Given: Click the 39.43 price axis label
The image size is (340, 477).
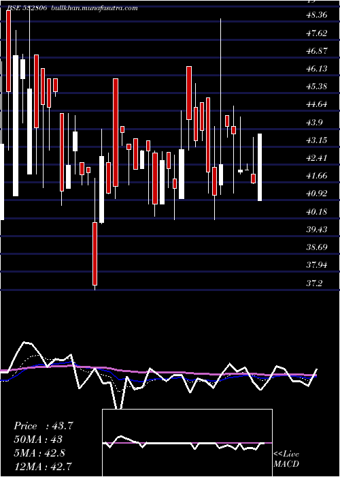Looking at the screenshot, I should pos(317,229).
